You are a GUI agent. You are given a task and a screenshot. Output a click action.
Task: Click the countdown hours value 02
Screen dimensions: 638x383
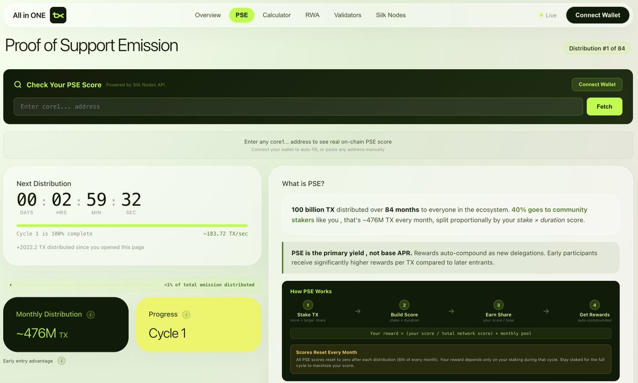[x=62, y=200]
